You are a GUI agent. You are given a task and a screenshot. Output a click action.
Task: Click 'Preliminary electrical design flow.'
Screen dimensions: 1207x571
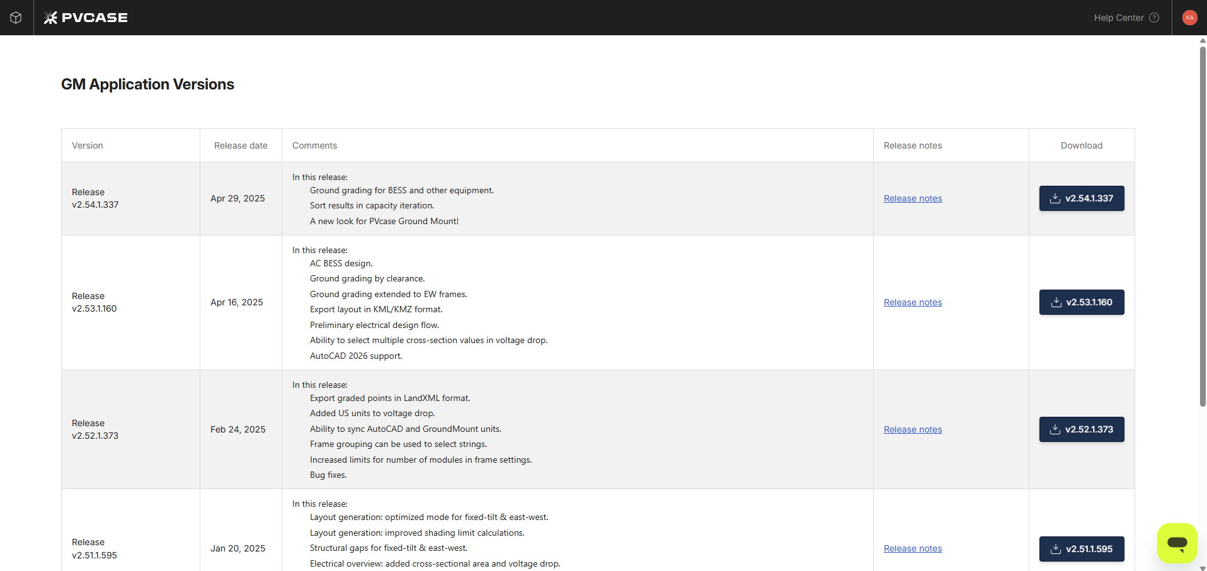coord(374,325)
